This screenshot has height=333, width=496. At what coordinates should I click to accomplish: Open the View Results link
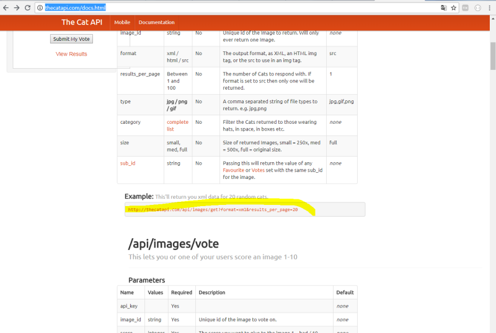71,54
